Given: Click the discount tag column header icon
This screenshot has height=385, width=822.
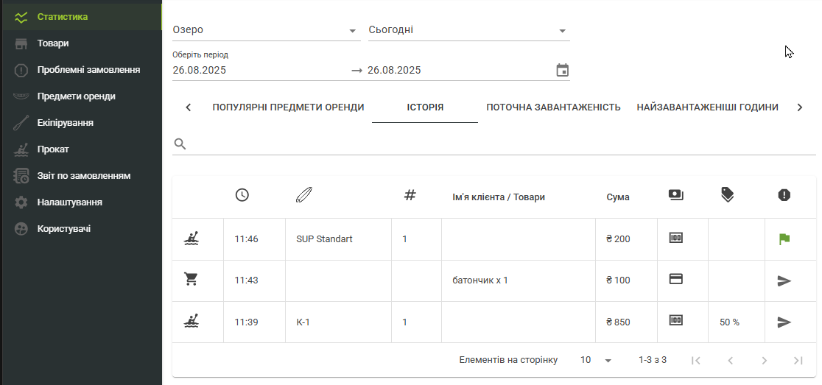Looking at the screenshot, I should pyautogui.click(x=728, y=195).
